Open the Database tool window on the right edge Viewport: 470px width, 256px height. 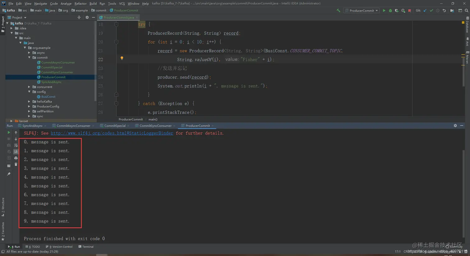(x=467, y=25)
